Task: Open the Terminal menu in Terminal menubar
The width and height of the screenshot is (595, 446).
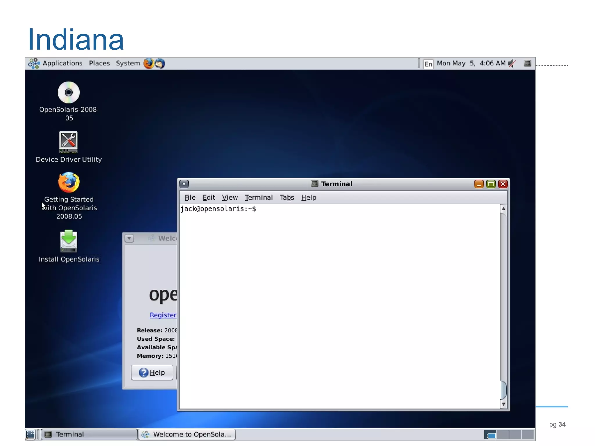Action: (x=259, y=197)
